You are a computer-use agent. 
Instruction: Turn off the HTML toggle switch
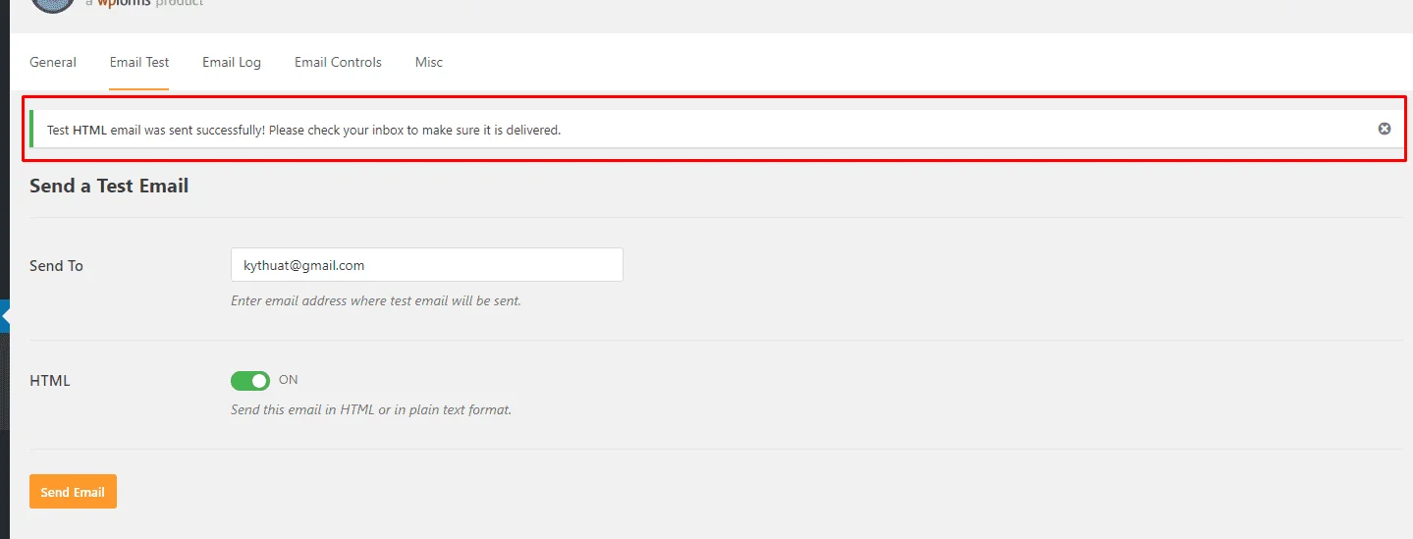(x=250, y=381)
